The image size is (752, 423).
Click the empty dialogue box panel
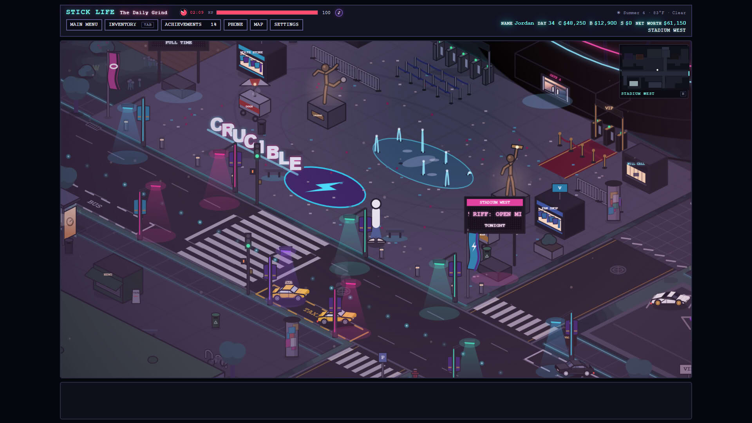click(376, 401)
